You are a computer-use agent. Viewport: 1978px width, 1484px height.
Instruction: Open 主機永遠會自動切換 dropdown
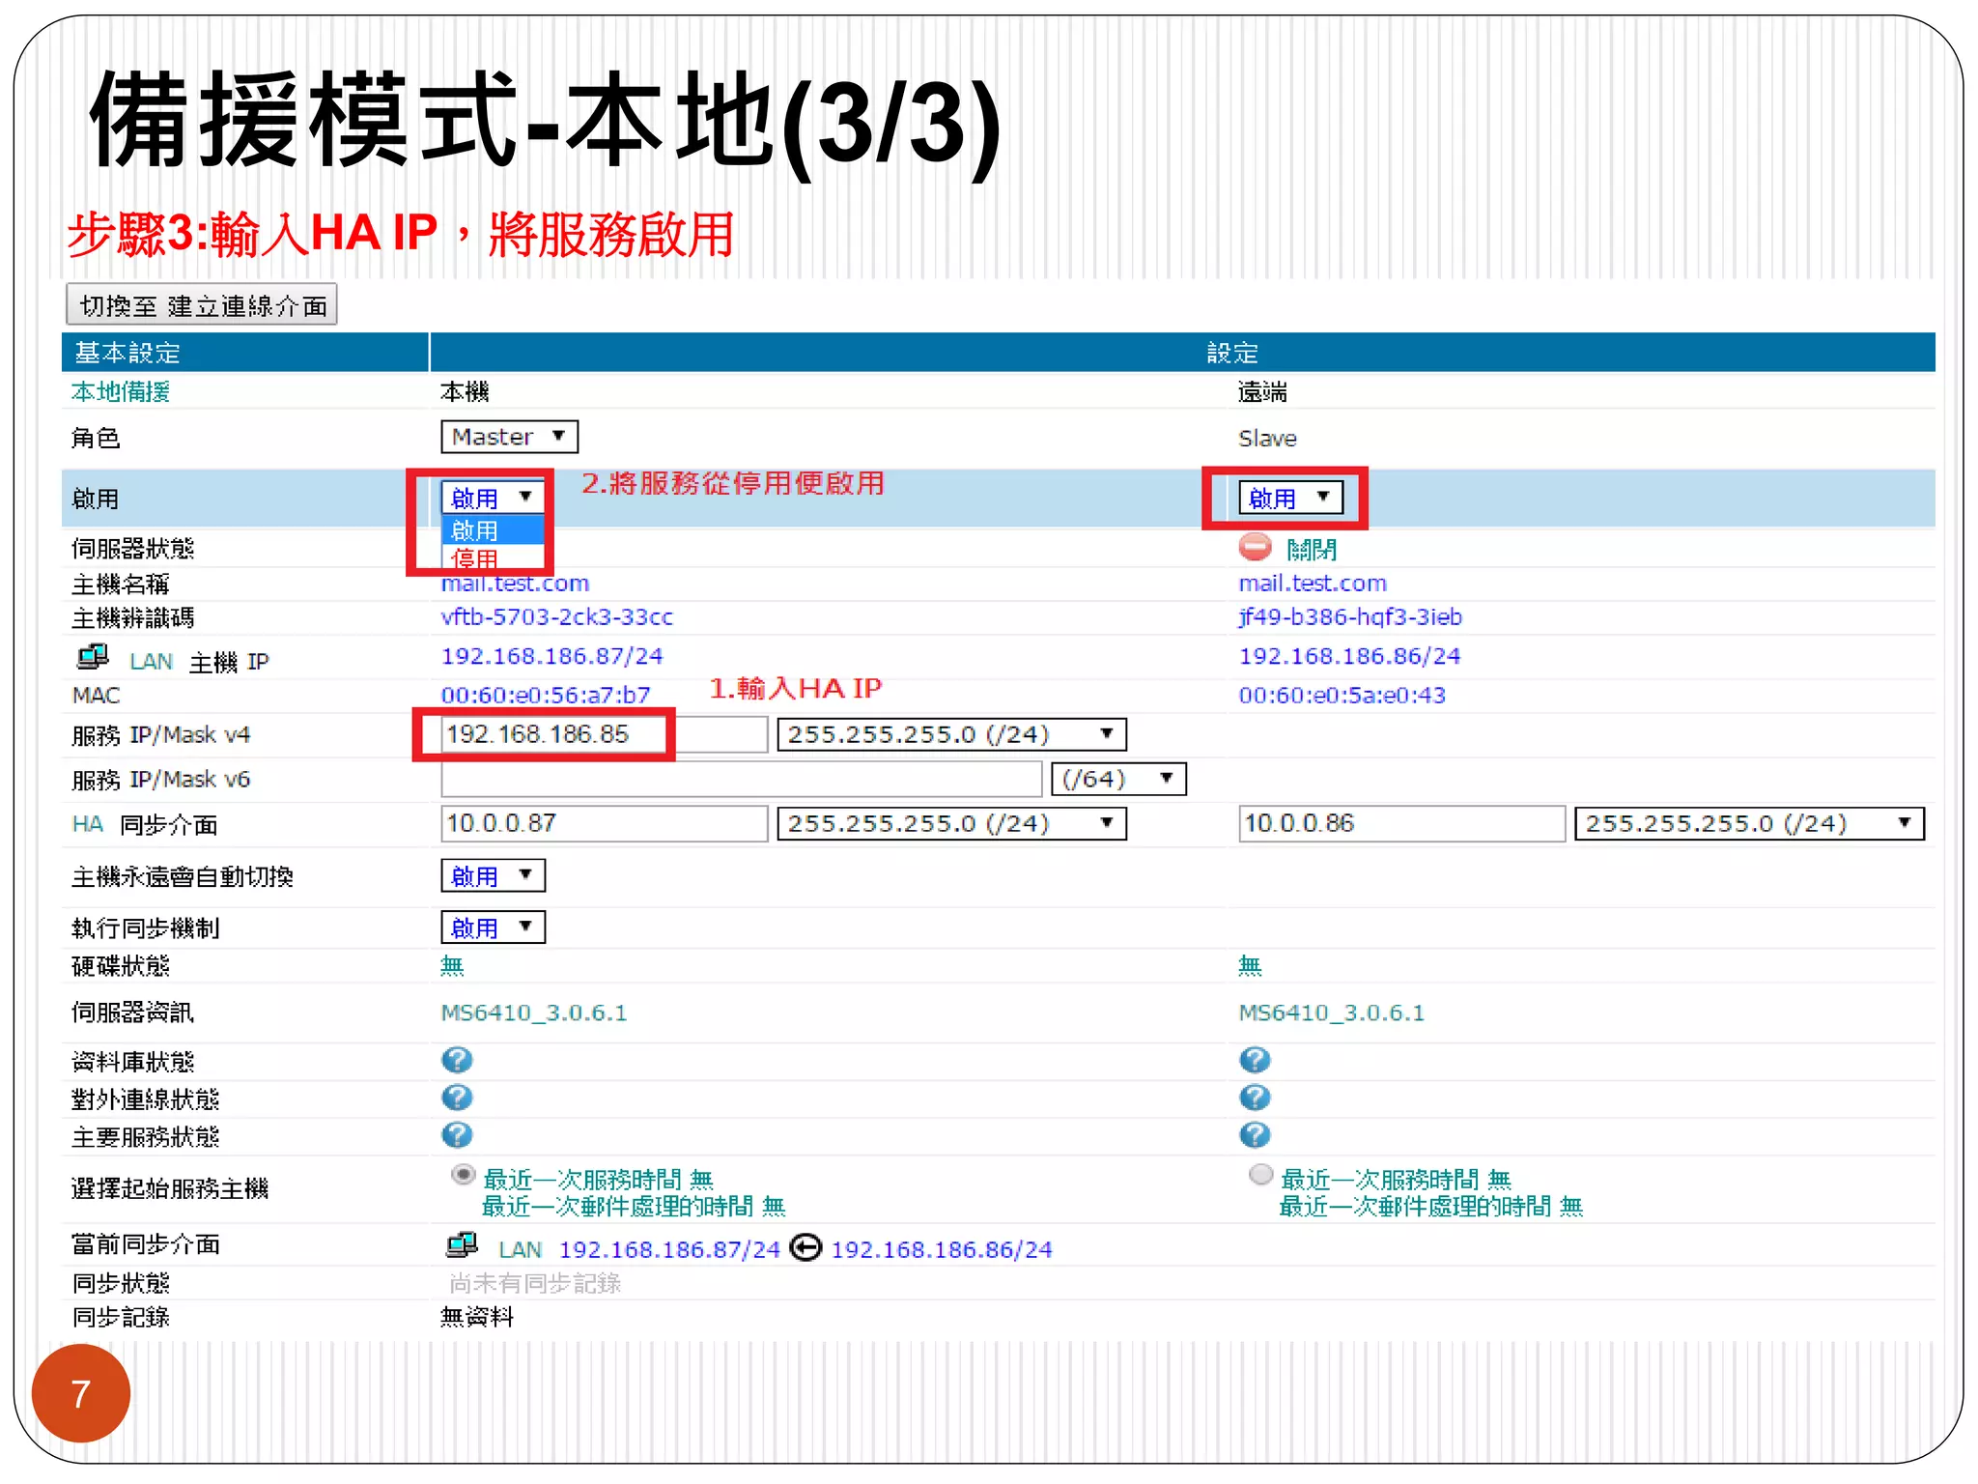coord(493,875)
